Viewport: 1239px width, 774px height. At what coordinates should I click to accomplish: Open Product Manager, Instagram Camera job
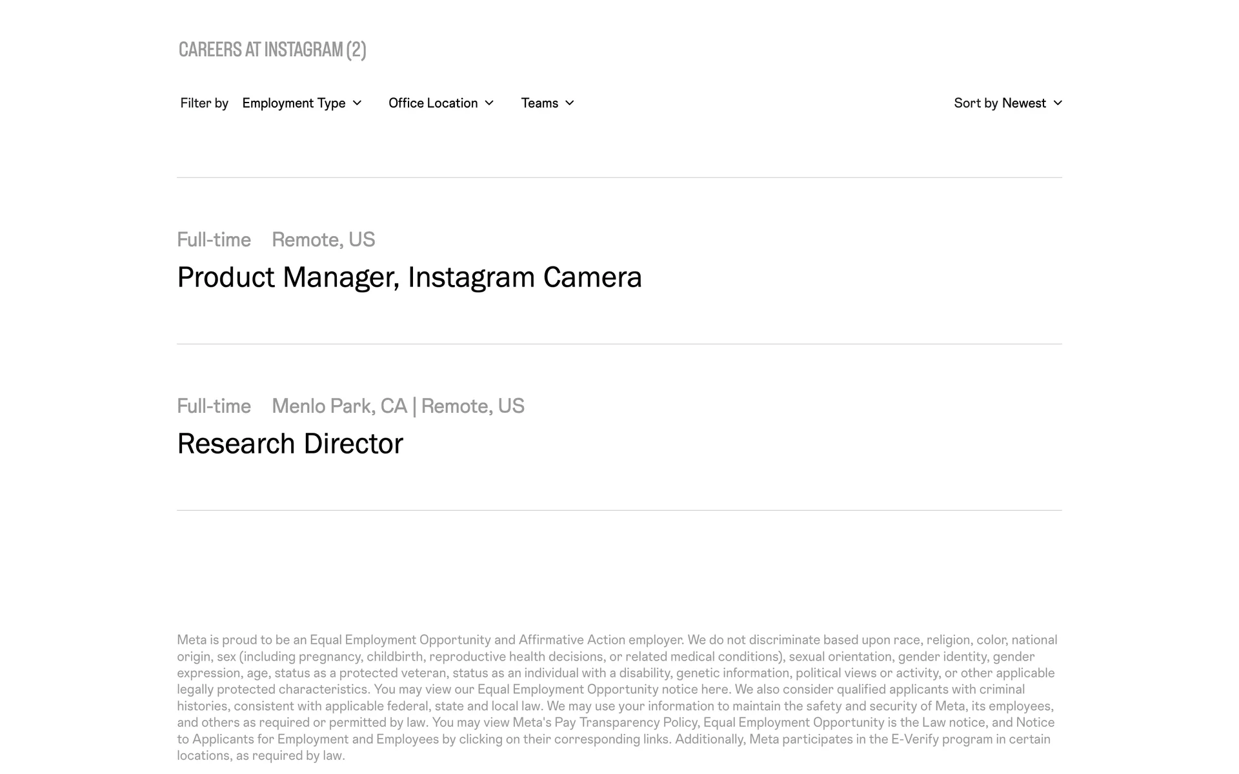[x=409, y=277]
